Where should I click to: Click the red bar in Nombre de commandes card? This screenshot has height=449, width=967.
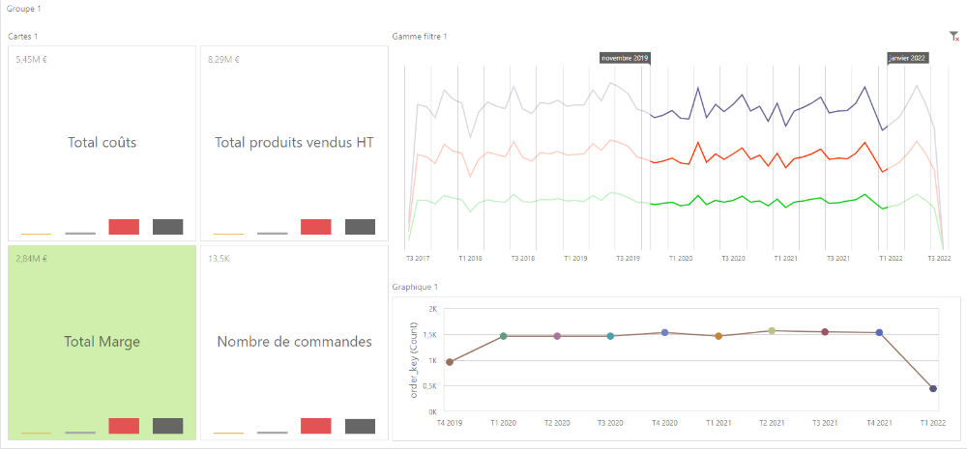tap(316, 426)
